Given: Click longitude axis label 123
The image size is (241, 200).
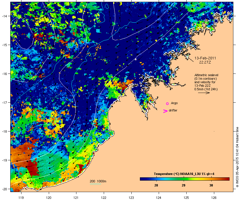Looking at the screenshot, I should coord(131,198).
